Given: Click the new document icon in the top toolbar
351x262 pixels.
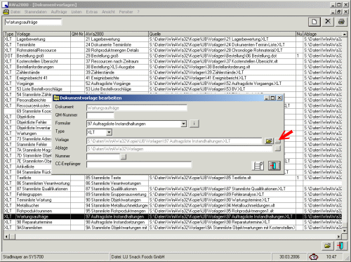Looking at the screenshot, I should (x=314, y=22).
